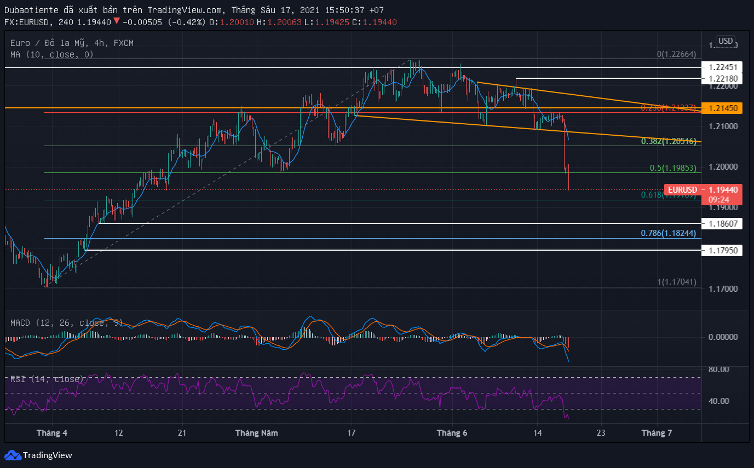Click the Tháng 7 time axis label
754x468 pixels.
(657, 432)
